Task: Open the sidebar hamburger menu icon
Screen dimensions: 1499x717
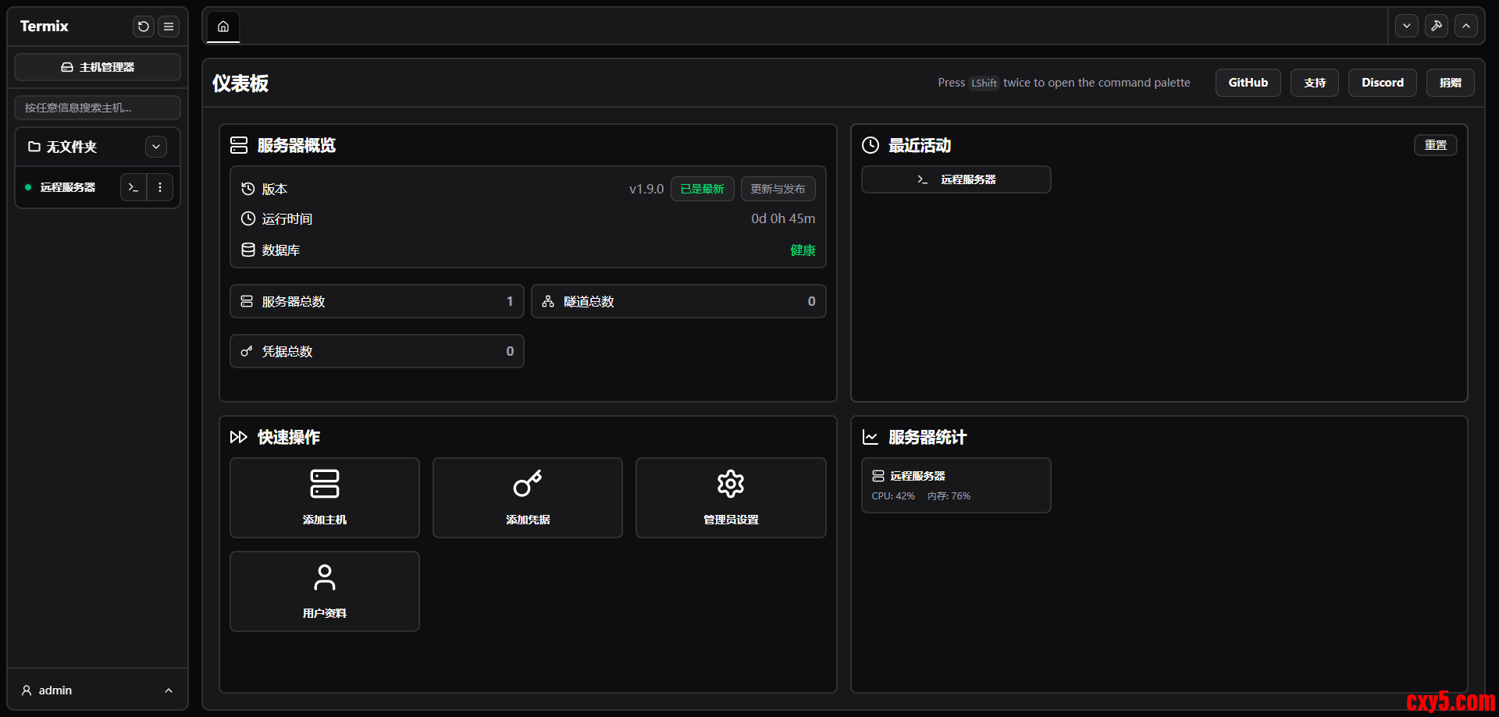Action: pos(169,27)
